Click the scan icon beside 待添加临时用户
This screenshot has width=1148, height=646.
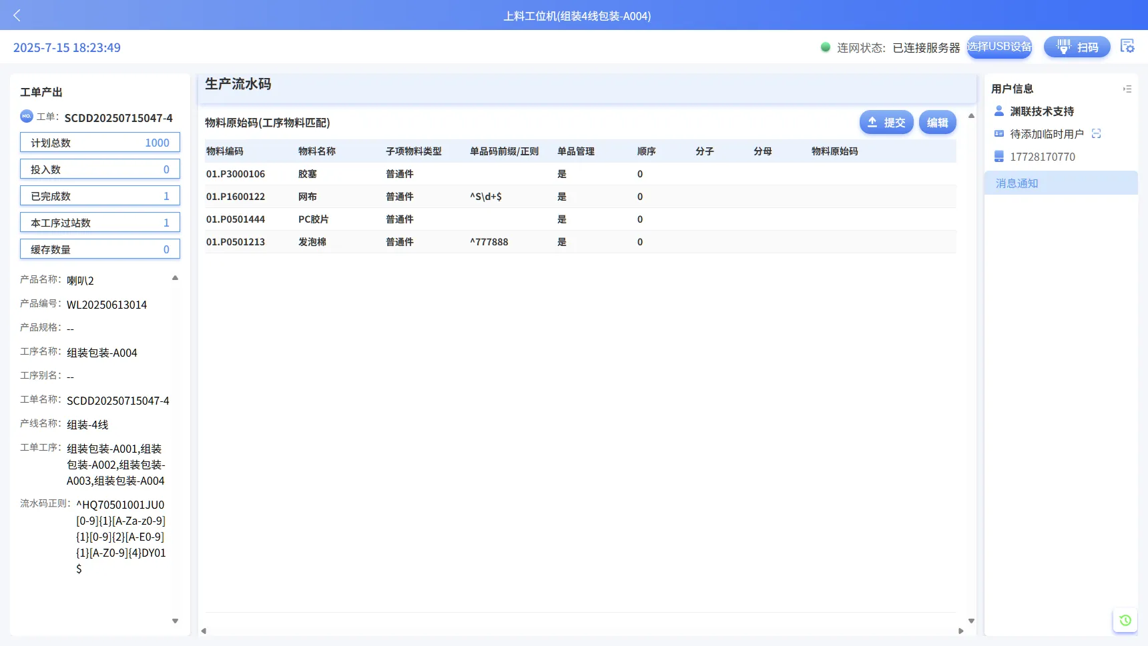click(1096, 134)
